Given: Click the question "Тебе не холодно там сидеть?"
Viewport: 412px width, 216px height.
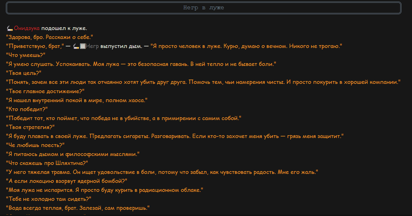Looking at the screenshot, I should click(x=49, y=199).
